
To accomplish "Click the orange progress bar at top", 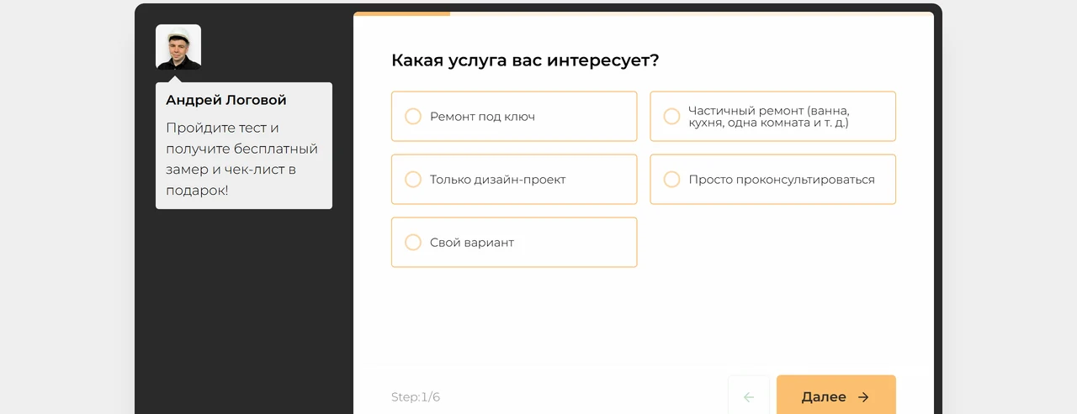I will point(401,13).
